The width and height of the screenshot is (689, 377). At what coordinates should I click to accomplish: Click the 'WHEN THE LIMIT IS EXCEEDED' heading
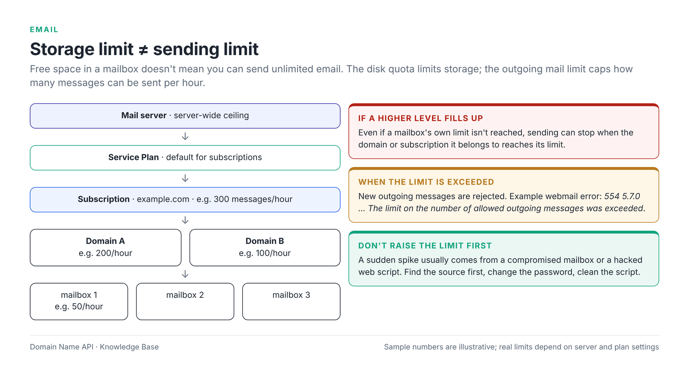point(426,182)
